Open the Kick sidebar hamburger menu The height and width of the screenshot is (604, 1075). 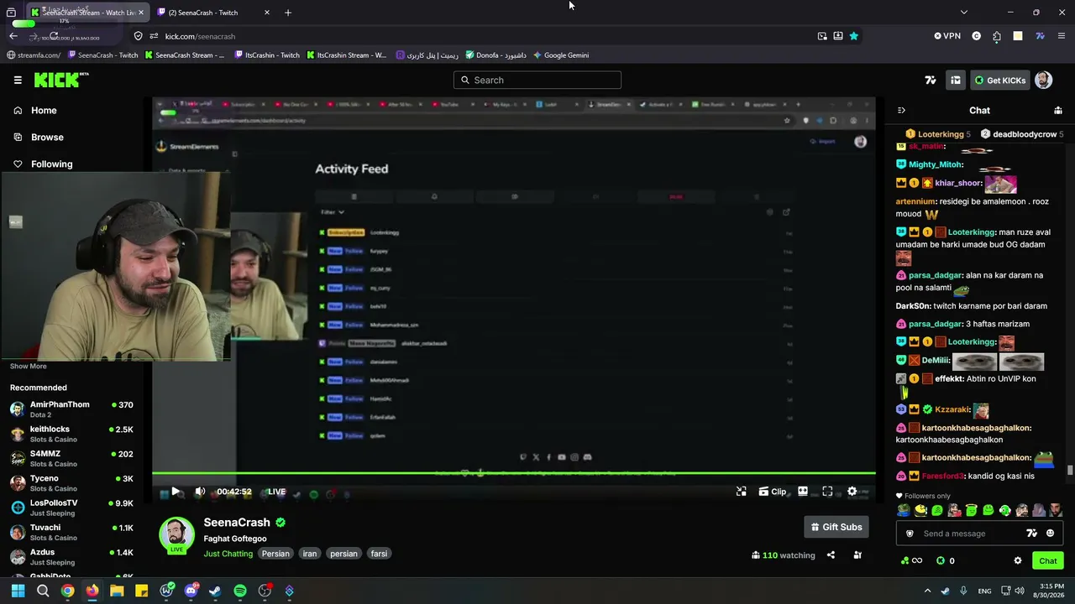18,80
